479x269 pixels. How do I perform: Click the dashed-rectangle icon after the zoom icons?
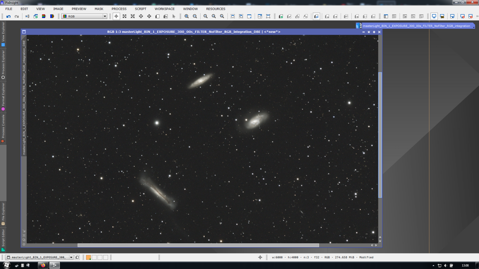tap(233, 16)
